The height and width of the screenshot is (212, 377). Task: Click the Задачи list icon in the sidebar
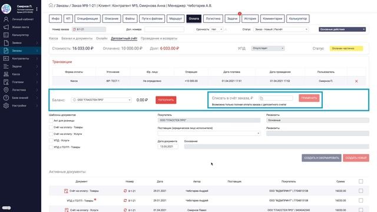(x=6, y=67)
